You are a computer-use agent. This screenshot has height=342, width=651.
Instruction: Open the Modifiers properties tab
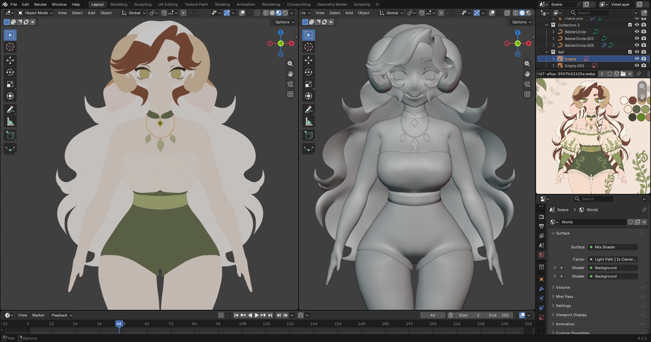[x=541, y=289]
